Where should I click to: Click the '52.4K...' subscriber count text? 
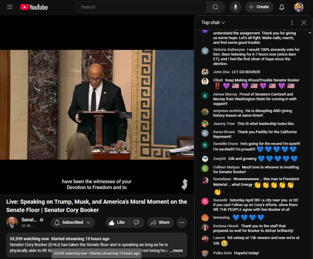click(27, 226)
